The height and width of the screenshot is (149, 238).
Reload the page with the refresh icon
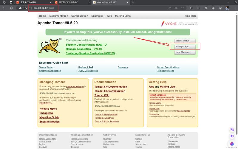[x=12, y=8]
